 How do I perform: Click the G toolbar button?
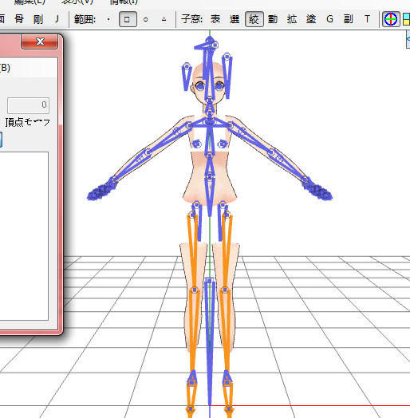coord(329,19)
